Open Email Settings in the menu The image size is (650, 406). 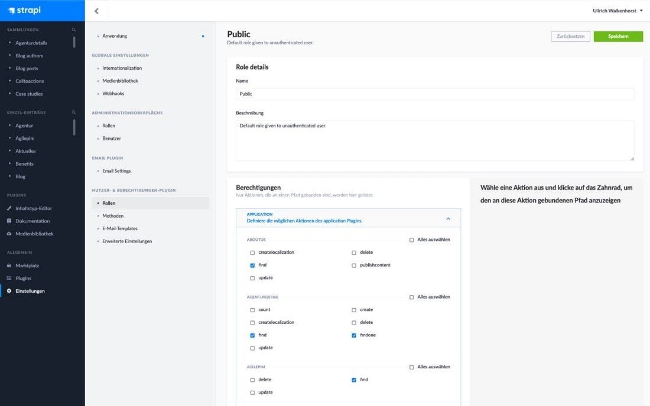coord(116,171)
